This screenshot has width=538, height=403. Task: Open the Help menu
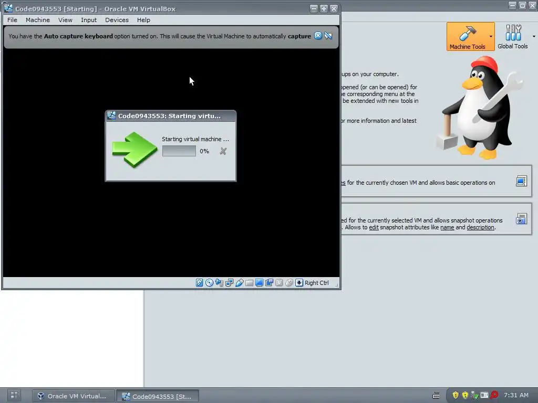(144, 20)
